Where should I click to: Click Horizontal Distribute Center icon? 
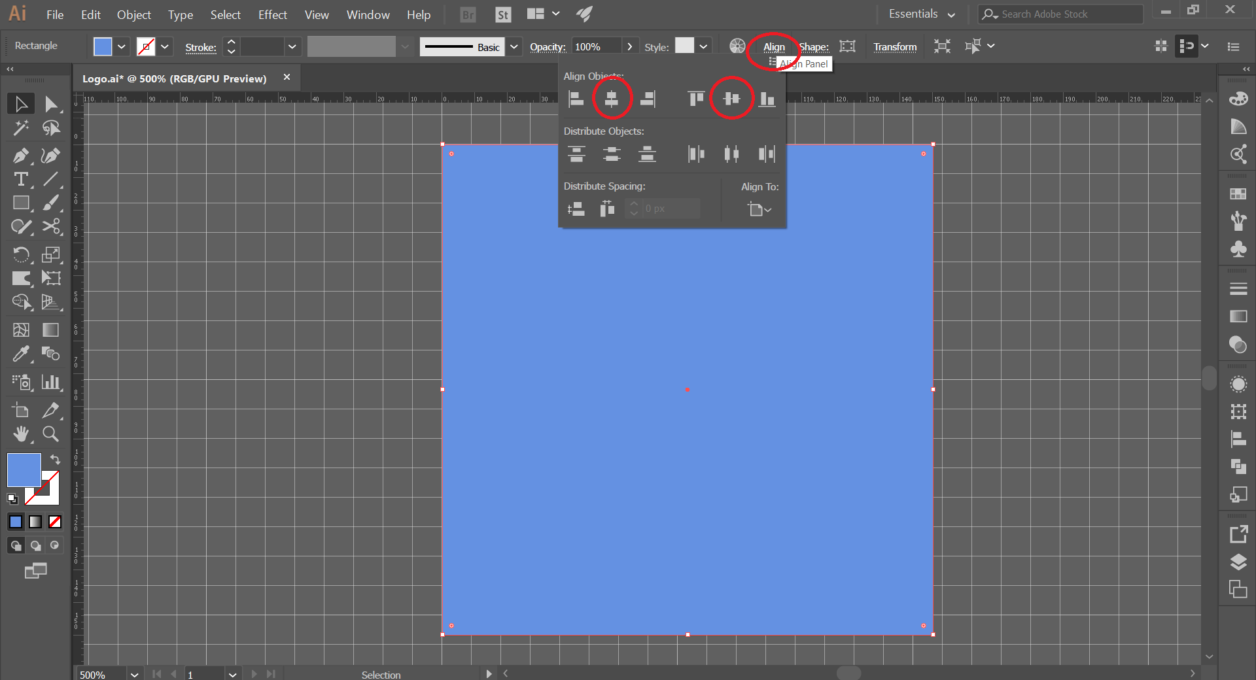731,154
